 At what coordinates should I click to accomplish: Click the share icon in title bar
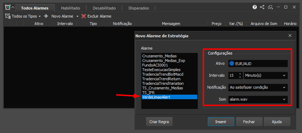point(262,7)
